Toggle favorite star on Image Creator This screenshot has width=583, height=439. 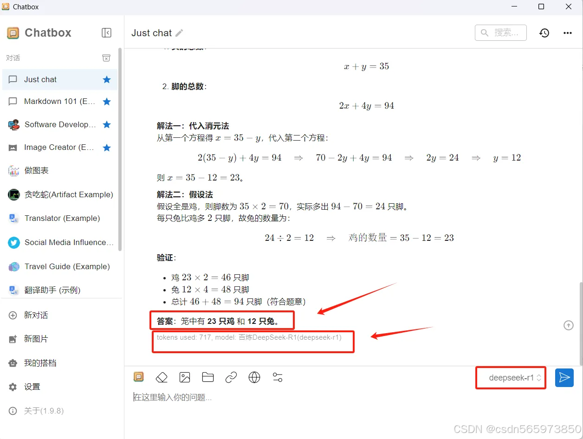coord(107,147)
